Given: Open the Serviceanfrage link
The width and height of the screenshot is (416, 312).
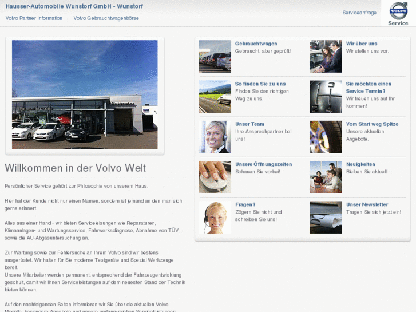Looking at the screenshot, I should (359, 13).
